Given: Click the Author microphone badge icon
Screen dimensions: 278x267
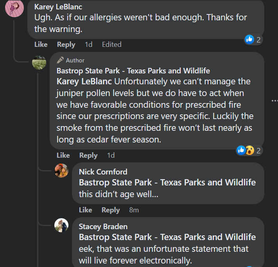Looking at the screenshot, I should (60, 60).
